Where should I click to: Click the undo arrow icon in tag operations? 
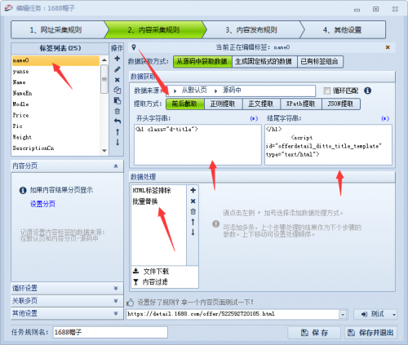117,122
